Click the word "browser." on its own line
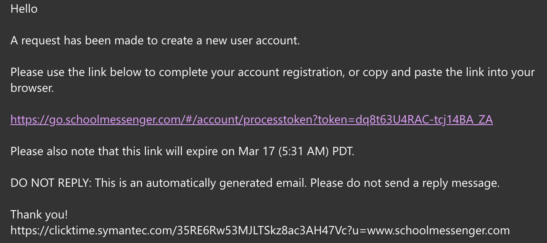 (32, 88)
